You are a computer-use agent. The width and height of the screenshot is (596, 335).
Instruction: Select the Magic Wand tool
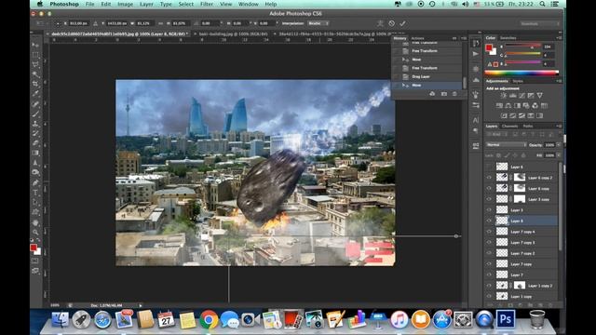pos(35,74)
